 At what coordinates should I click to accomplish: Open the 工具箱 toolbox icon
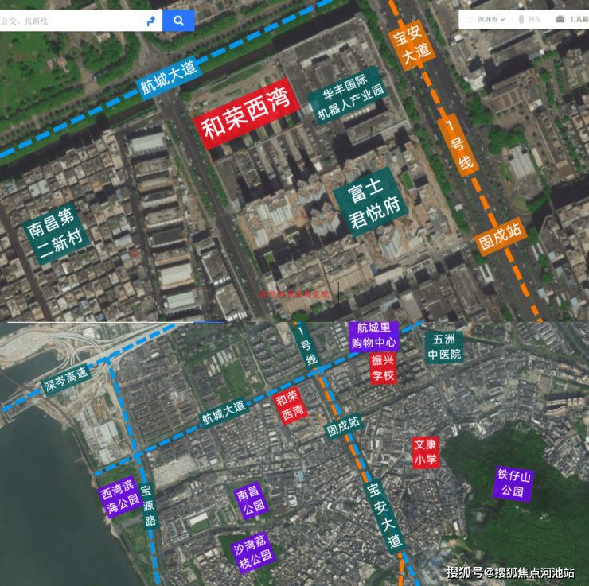pyautogui.click(x=560, y=19)
